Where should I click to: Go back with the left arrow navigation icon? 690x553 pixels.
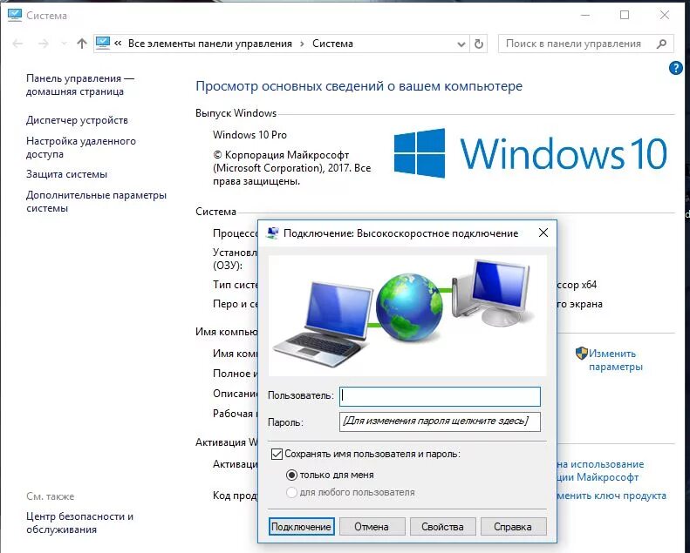17,44
